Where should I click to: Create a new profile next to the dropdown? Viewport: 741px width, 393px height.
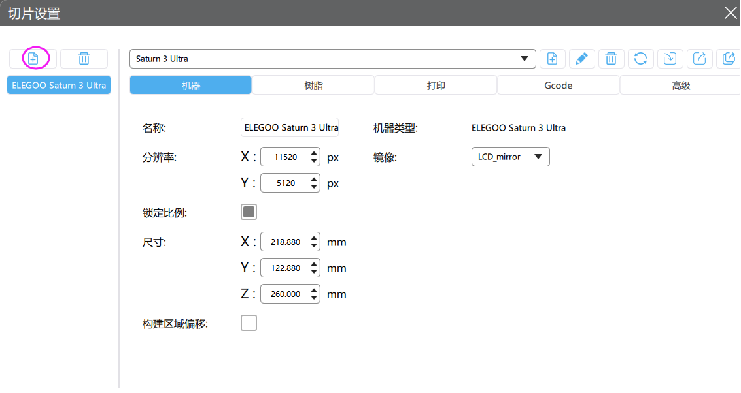(x=553, y=59)
